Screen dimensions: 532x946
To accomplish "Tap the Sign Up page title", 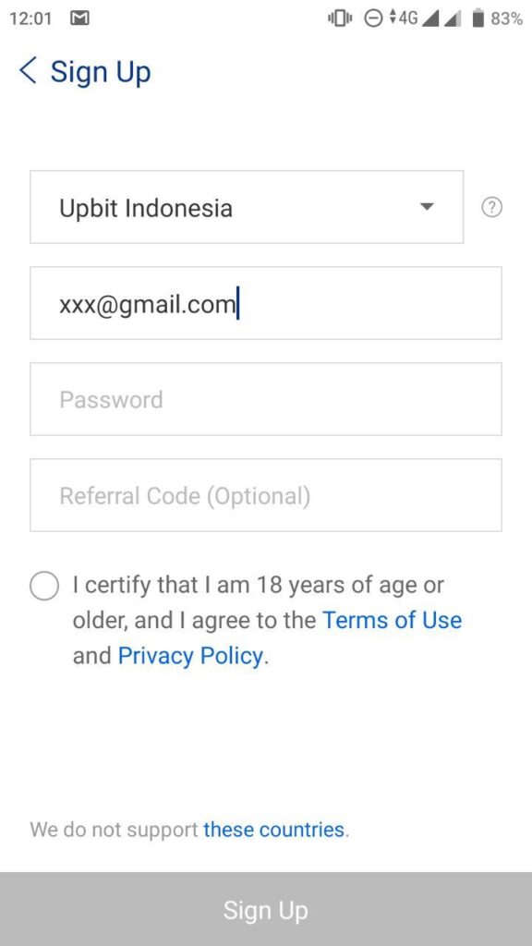I will click(x=101, y=72).
